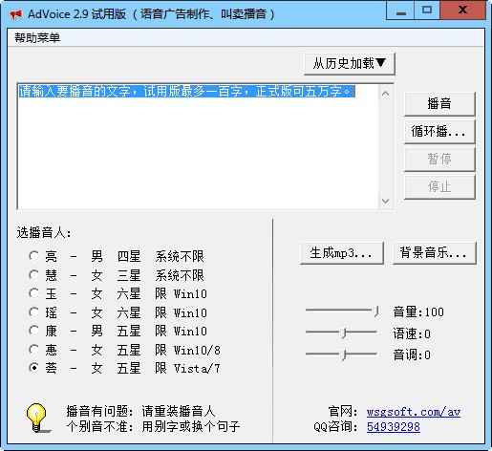The width and height of the screenshot is (492, 451).
Task: Click the text area scroll up arrow
Action: [x=385, y=94]
